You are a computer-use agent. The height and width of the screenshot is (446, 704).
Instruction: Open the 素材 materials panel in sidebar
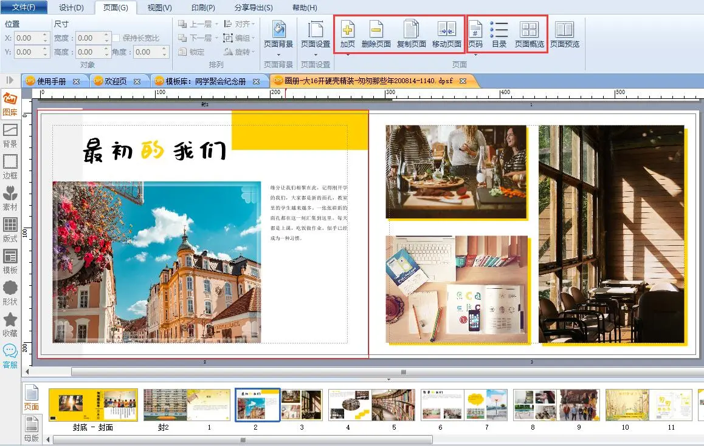10,198
